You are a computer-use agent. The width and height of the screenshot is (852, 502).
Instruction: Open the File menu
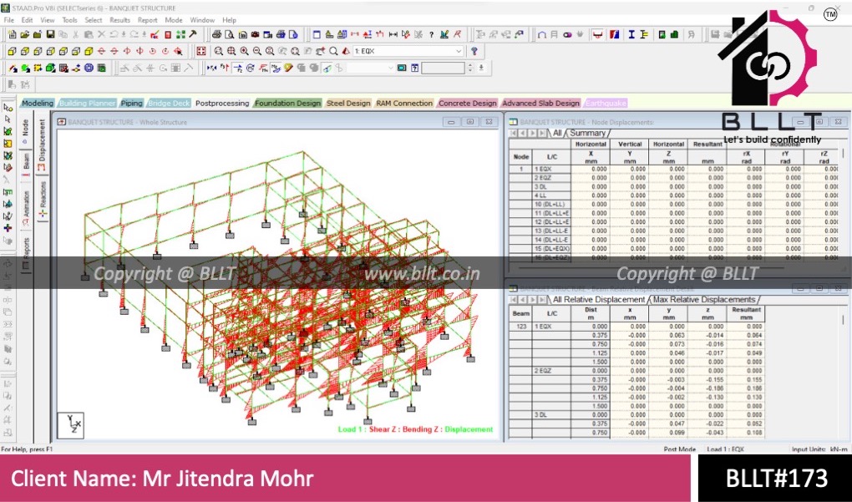tap(8, 20)
